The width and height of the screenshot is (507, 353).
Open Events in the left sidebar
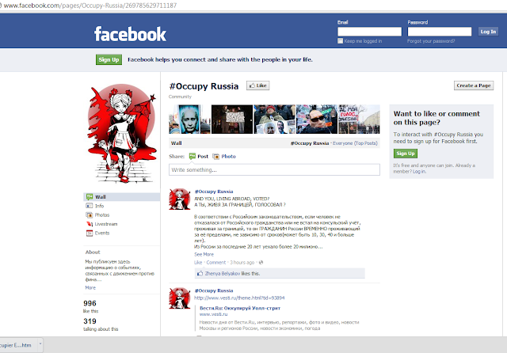[102, 233]
